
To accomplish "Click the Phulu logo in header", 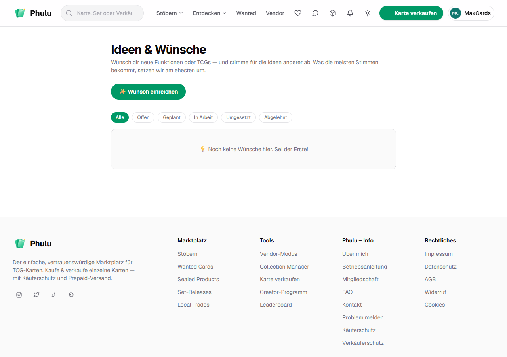I will pos(33,13).
